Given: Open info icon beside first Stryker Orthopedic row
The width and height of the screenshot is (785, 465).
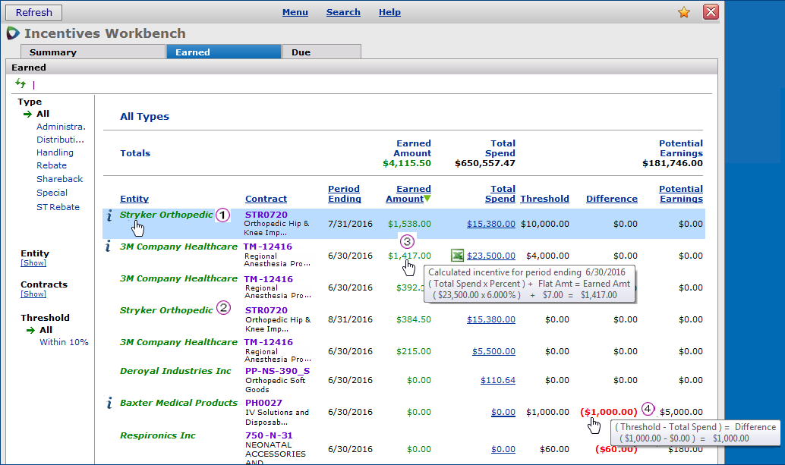Looking at the screenshot, I should [109, 215].
